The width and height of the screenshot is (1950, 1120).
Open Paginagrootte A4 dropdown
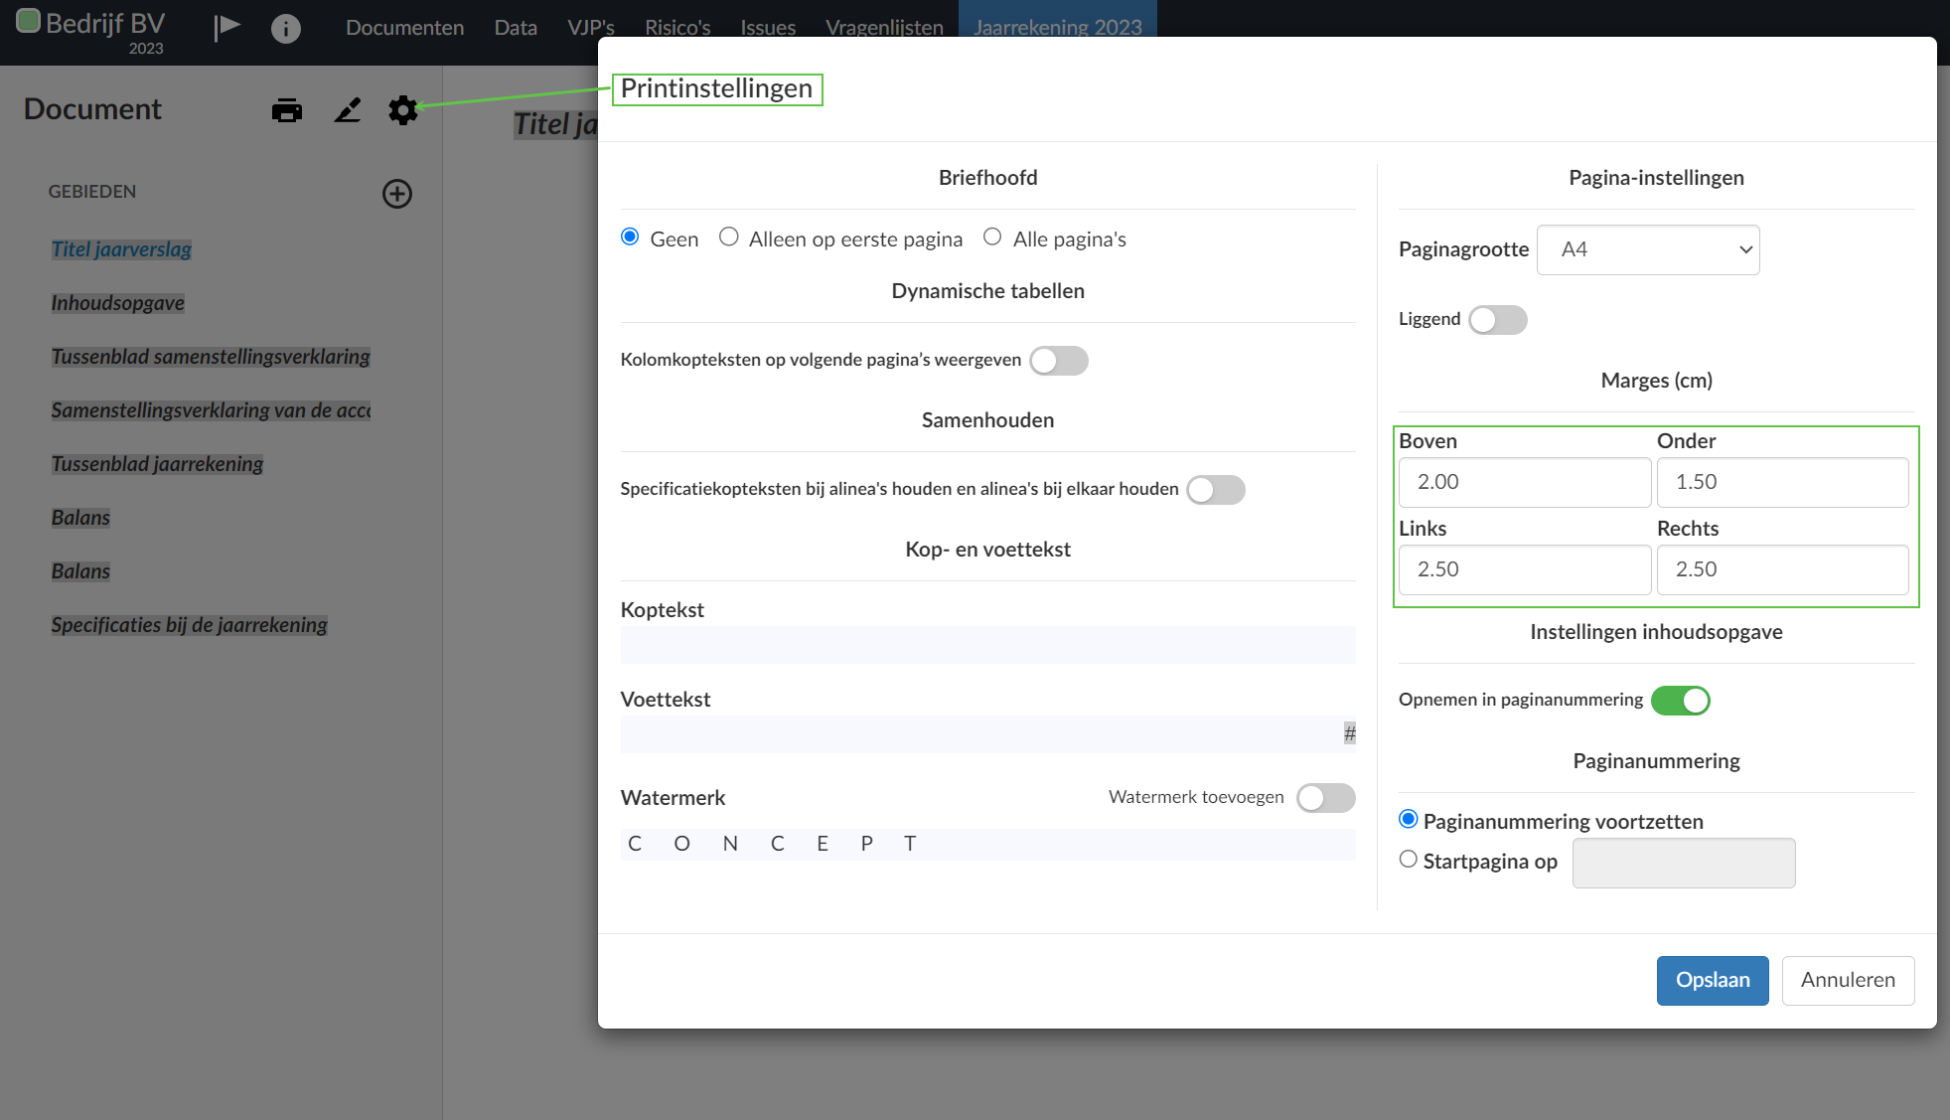[x=1648, y=249]
